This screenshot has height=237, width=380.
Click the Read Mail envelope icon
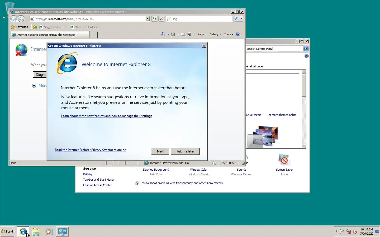tap(183, 34)
